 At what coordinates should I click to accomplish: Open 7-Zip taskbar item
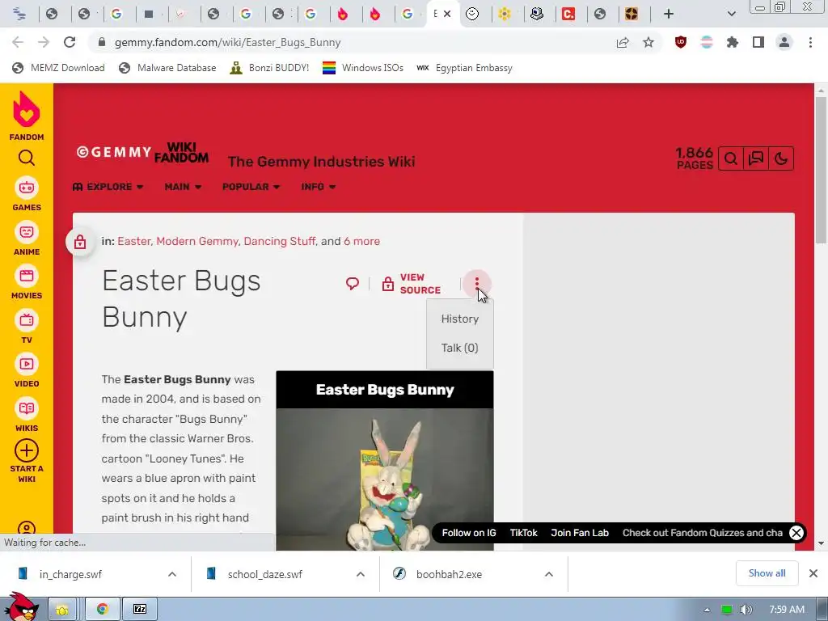point(139,610)
